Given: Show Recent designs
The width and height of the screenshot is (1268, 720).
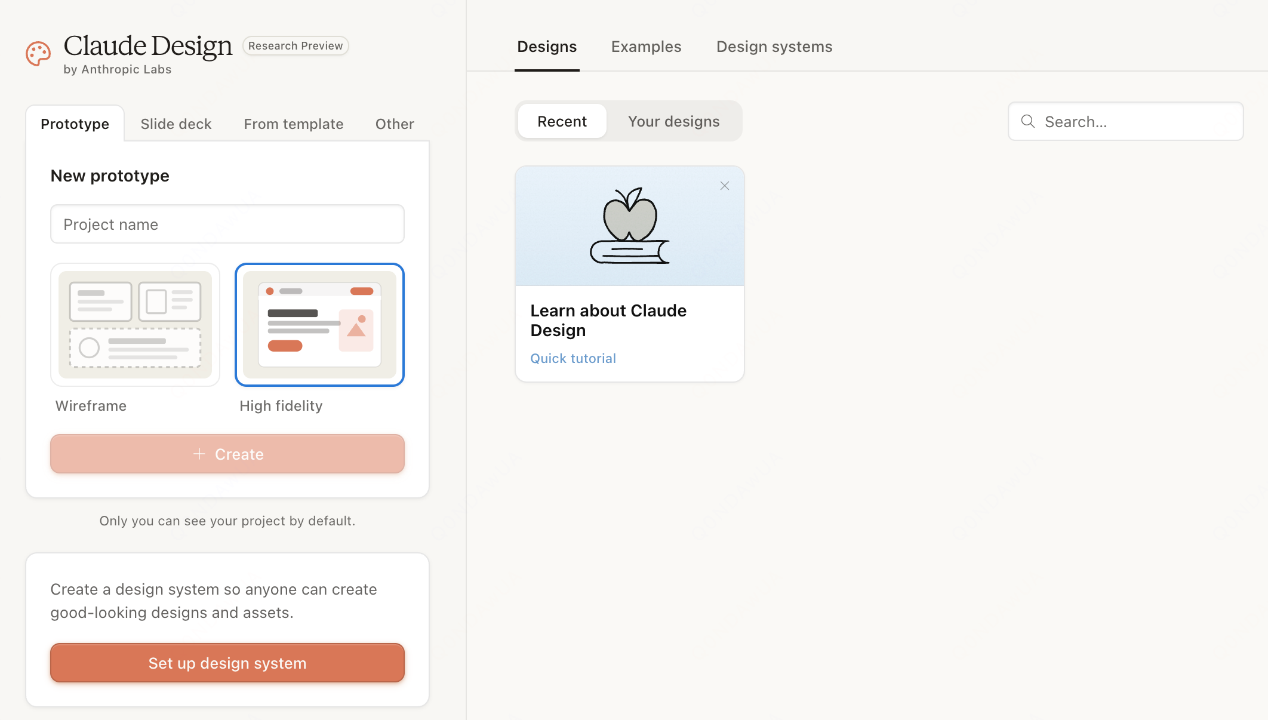Looking at the screenshot, I should (562, 121).
